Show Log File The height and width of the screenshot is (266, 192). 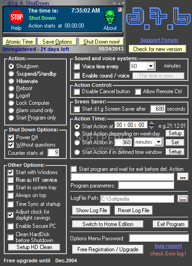pyautogui.click(x=91, y=210)
